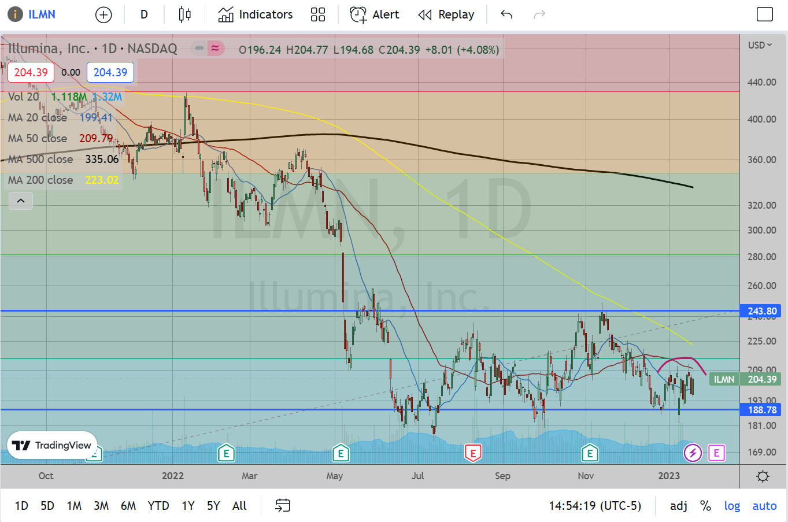Toggle adj adjusted data setting
This screenshot has height=522, width=788.
pyautogui.click(x=678, y=506)
